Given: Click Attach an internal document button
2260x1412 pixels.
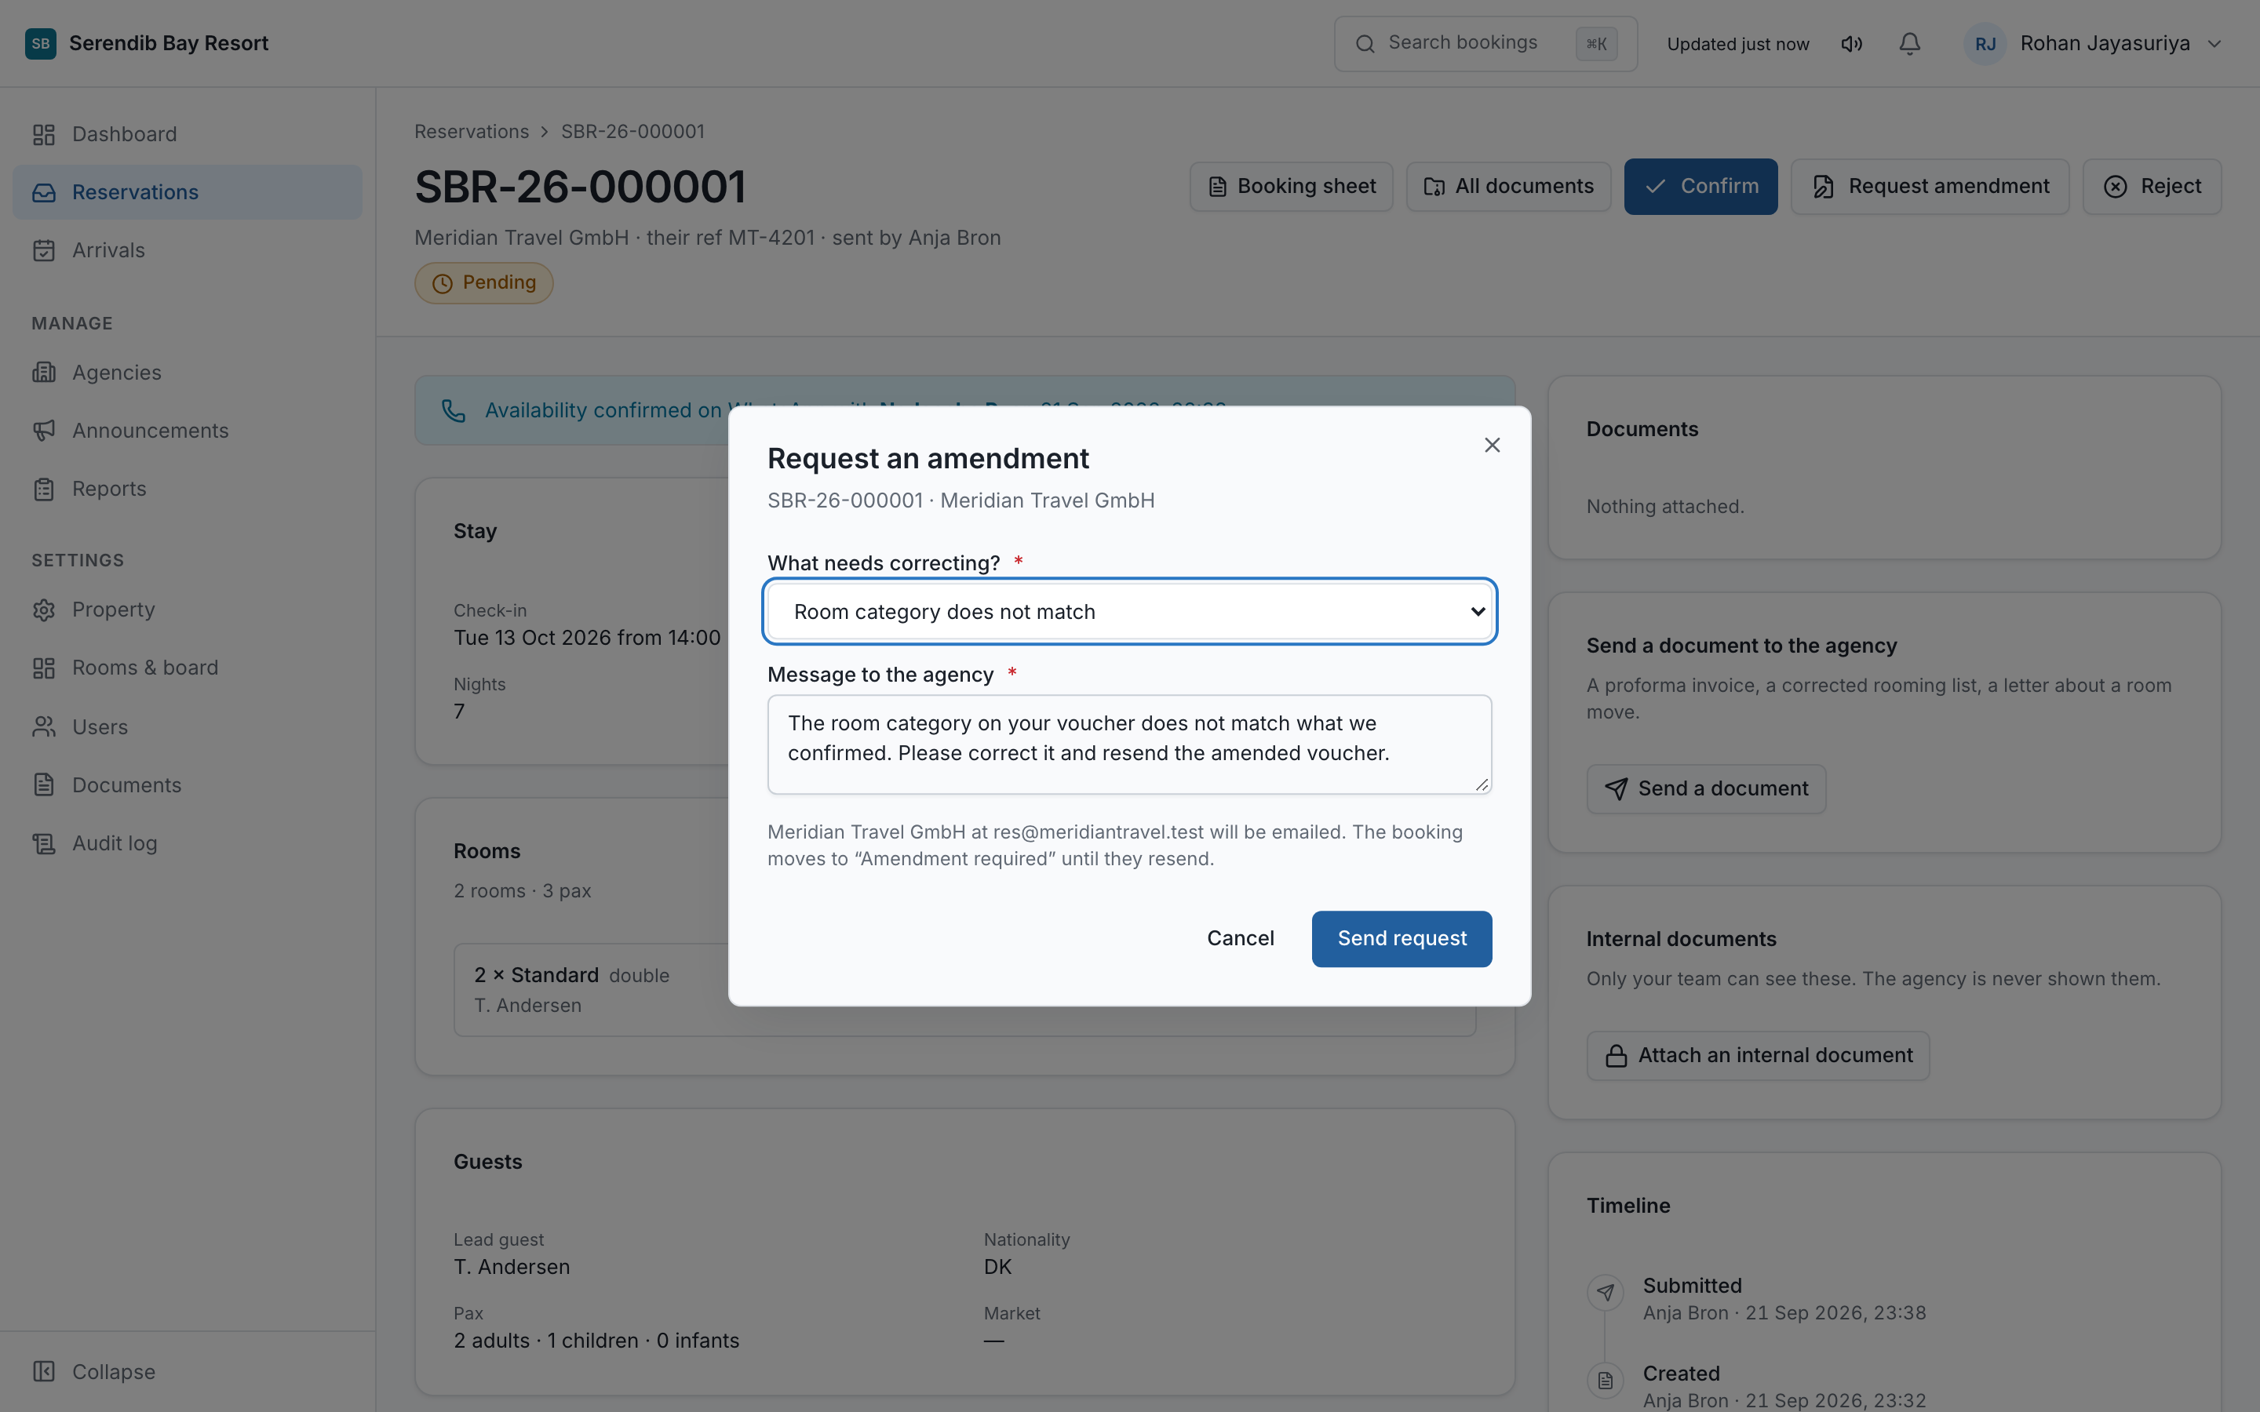Looking at the screenshot, I should pyautogui.click(x=1758, y=1055).
